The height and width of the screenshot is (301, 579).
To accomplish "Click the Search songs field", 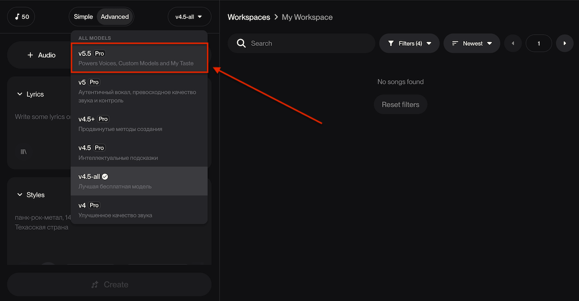I will coord(302,43).
